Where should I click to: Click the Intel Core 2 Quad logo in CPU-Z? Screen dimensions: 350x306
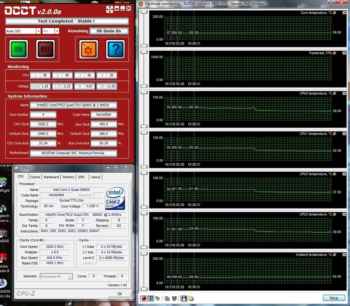pos(115,198)
